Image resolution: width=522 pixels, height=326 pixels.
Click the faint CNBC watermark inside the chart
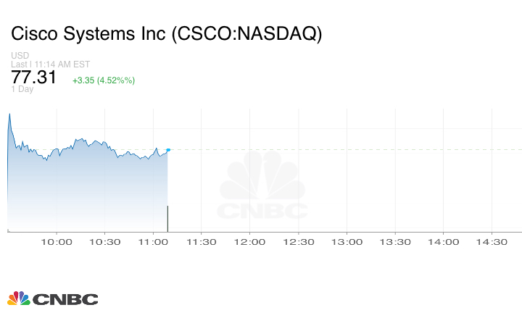[263, 190]
